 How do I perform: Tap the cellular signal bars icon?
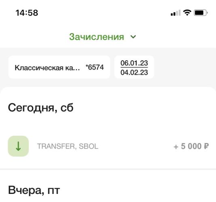tap(175, 13)
